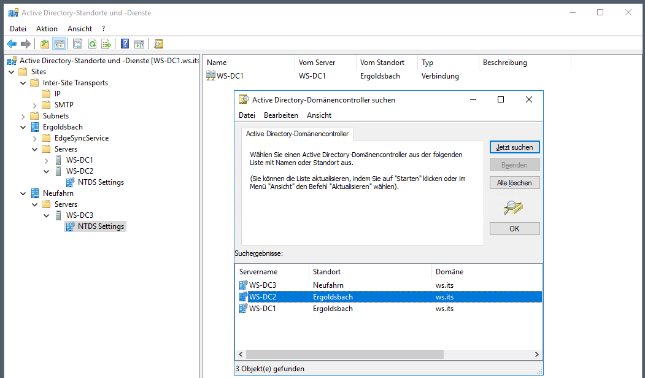Screen dimensions: 645x378
Task: Click the Export list toolbar icon
Action: pos(106,44)
